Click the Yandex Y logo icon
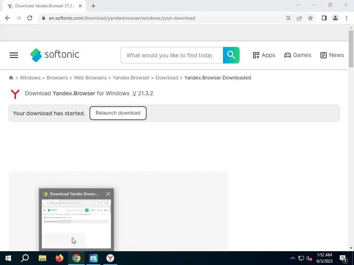 click(x=15, y=94)
